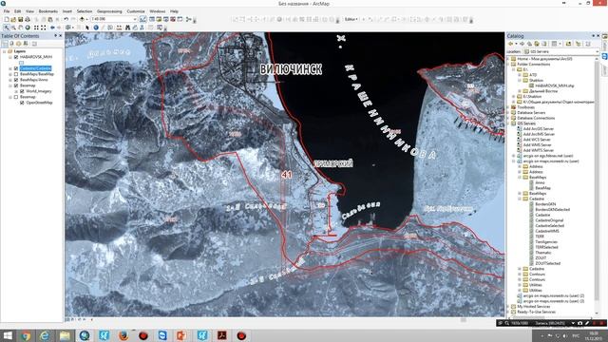Uncheck the highlighted Cadastre layer checkbox
This screenshot has height=342, width=608.
point(16,68)
